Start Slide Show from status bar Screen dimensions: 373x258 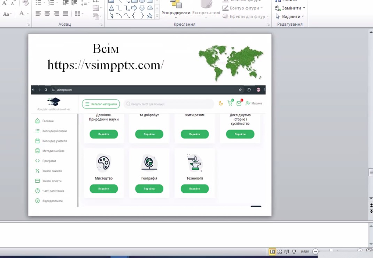point(294,252)
